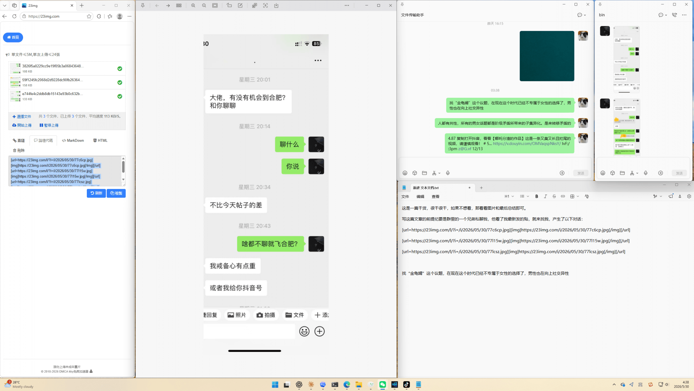Screen dimensions: 694x391
Task: Click edit image pencil icon in viewer
Action: 240,5
